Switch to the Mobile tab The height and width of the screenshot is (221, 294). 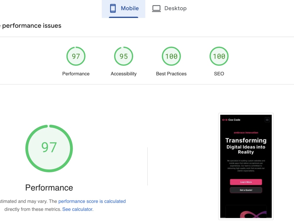(123, 9)
